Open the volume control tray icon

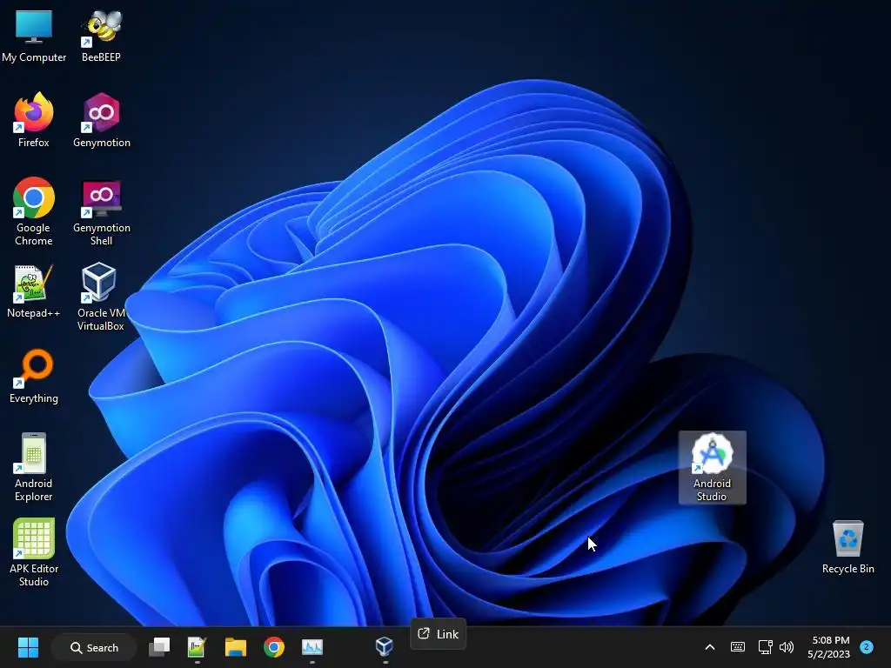[x=787, y=647]
